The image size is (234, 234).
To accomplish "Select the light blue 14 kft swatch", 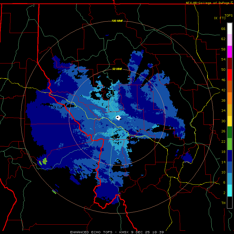I will pos(230,179).
